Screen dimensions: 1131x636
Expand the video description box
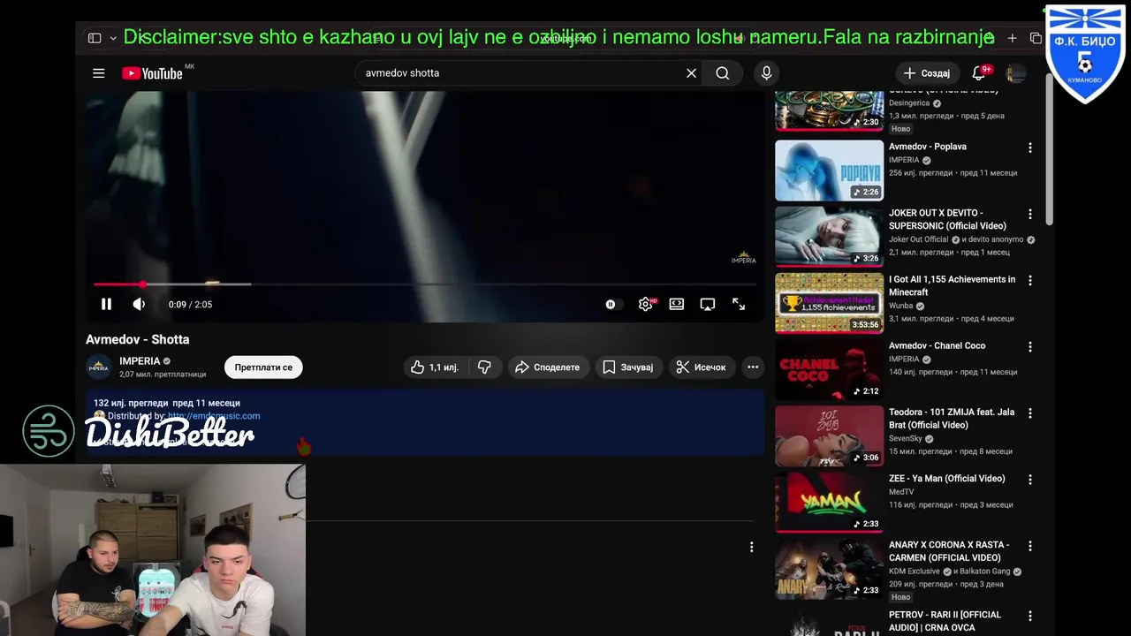pos(425,424)
